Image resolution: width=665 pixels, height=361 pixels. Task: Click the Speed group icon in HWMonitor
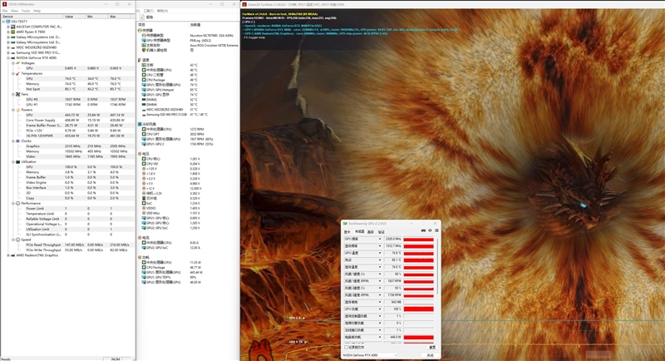click(x=17, y=240)
